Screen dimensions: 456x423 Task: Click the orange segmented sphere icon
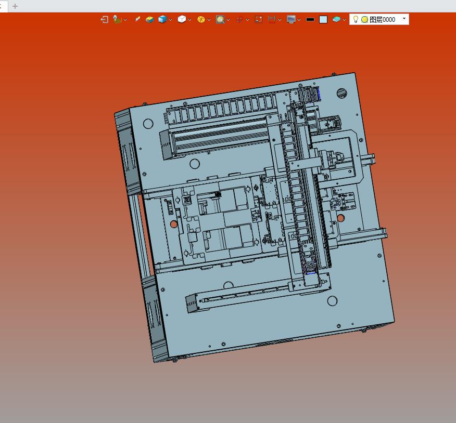201,19
